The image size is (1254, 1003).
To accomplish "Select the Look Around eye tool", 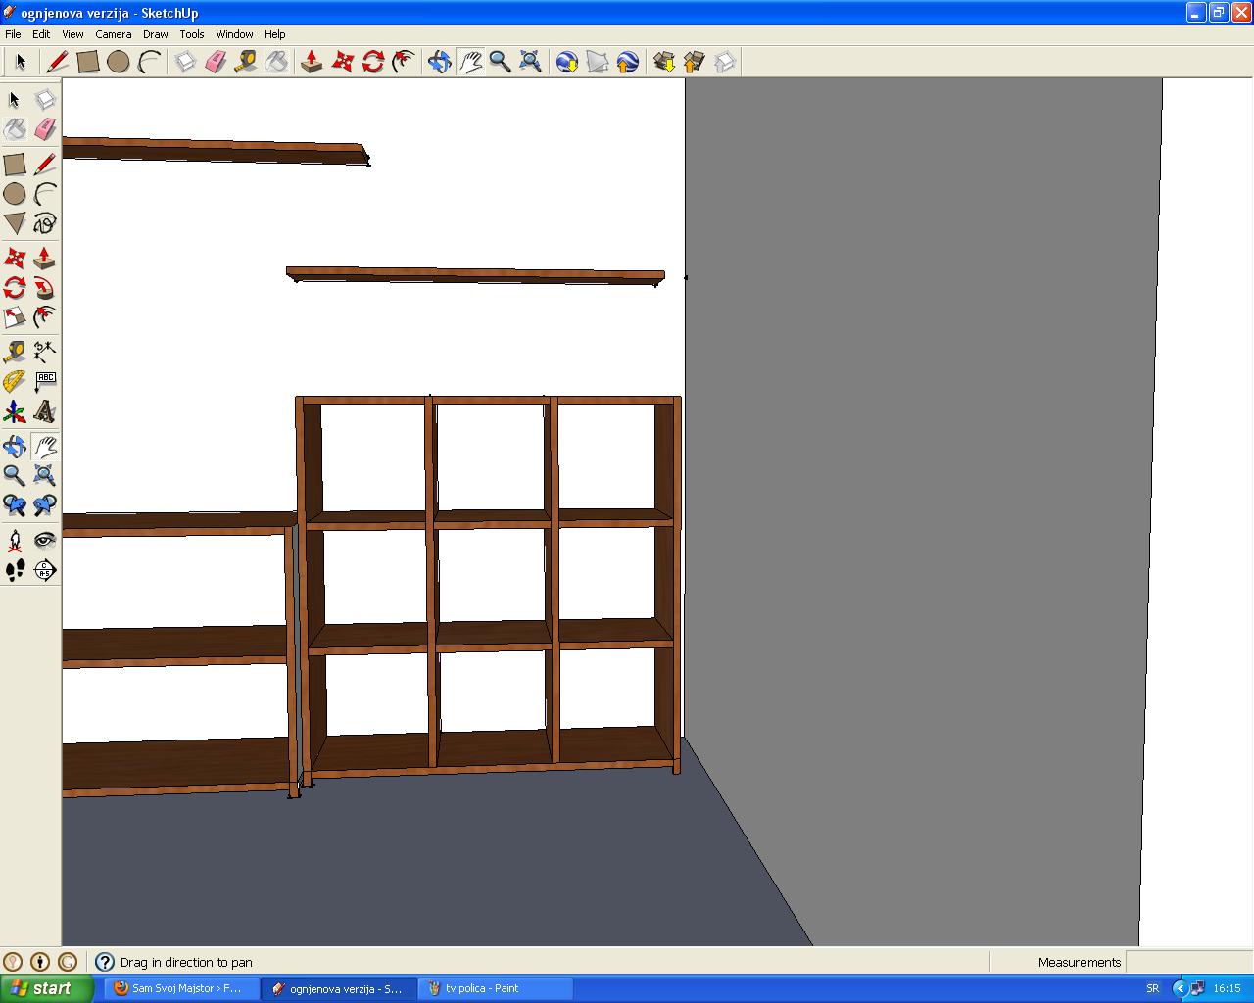I will point(44,540).
